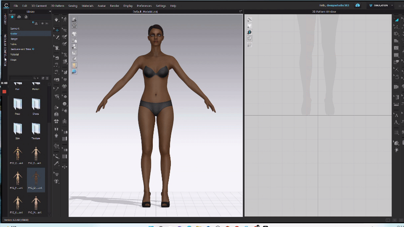This screenshot has width=404, height=227.
Task: Toggle the shirt garment display icon in 3D window
Action: tap(74, 26)
